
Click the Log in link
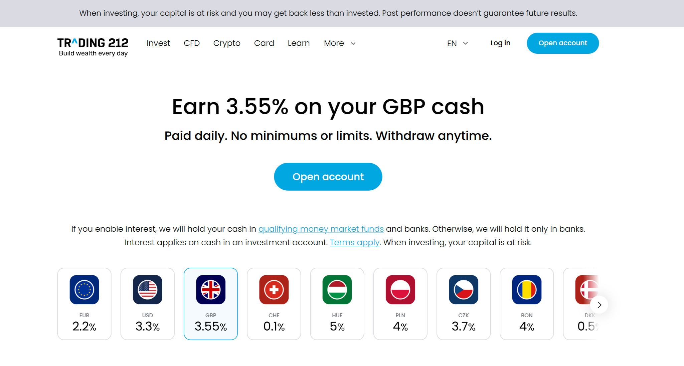click(x=500, y=43)
